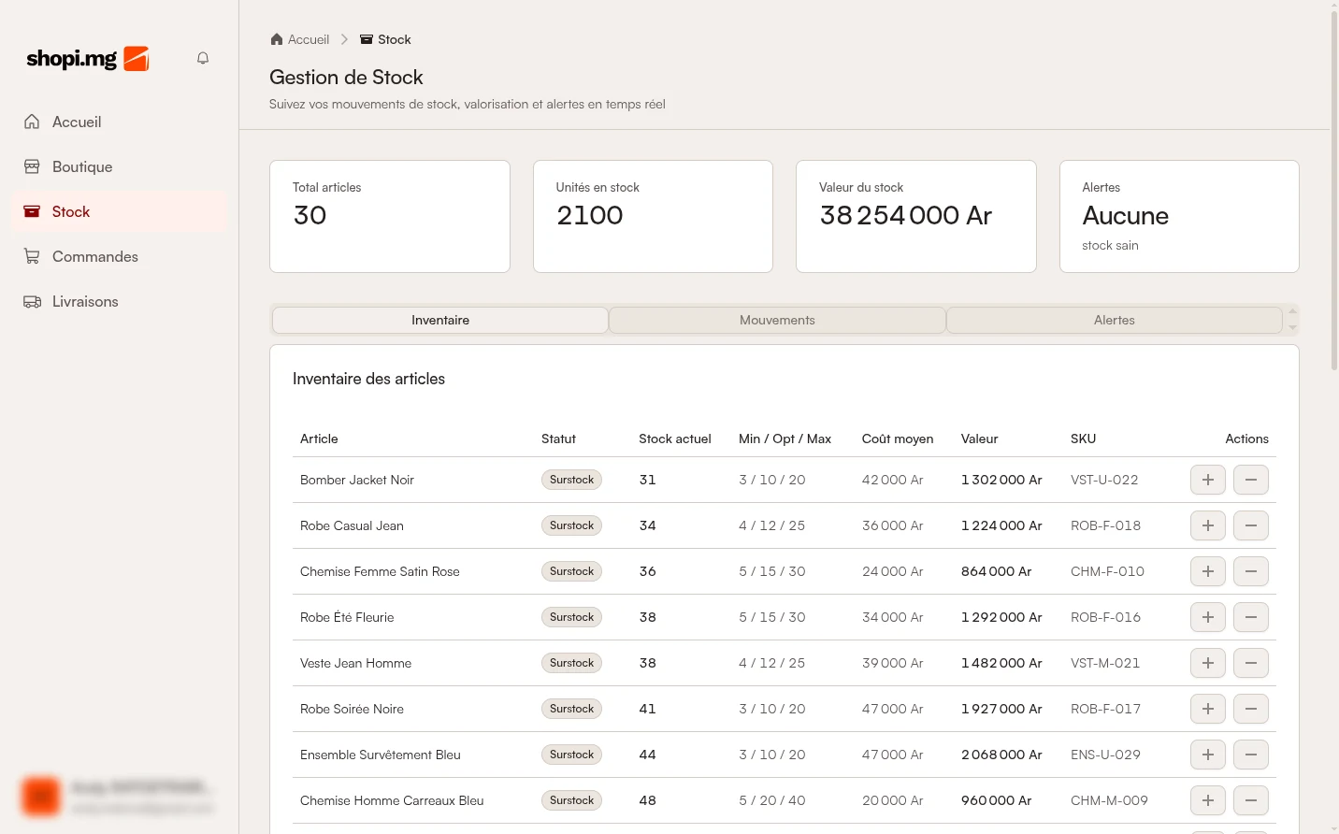This screenshot has width=1339, height=834.
Task: Remove stock for Chemise Femme Satin Rose
Action: pyautogui.click(x=1251, y=571)
